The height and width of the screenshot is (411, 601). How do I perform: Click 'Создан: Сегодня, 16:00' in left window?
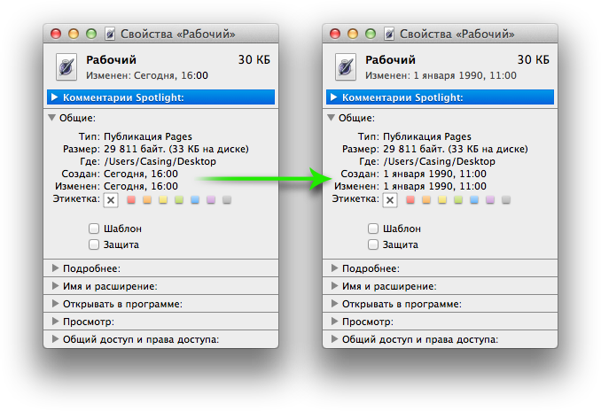pos(120,174)
